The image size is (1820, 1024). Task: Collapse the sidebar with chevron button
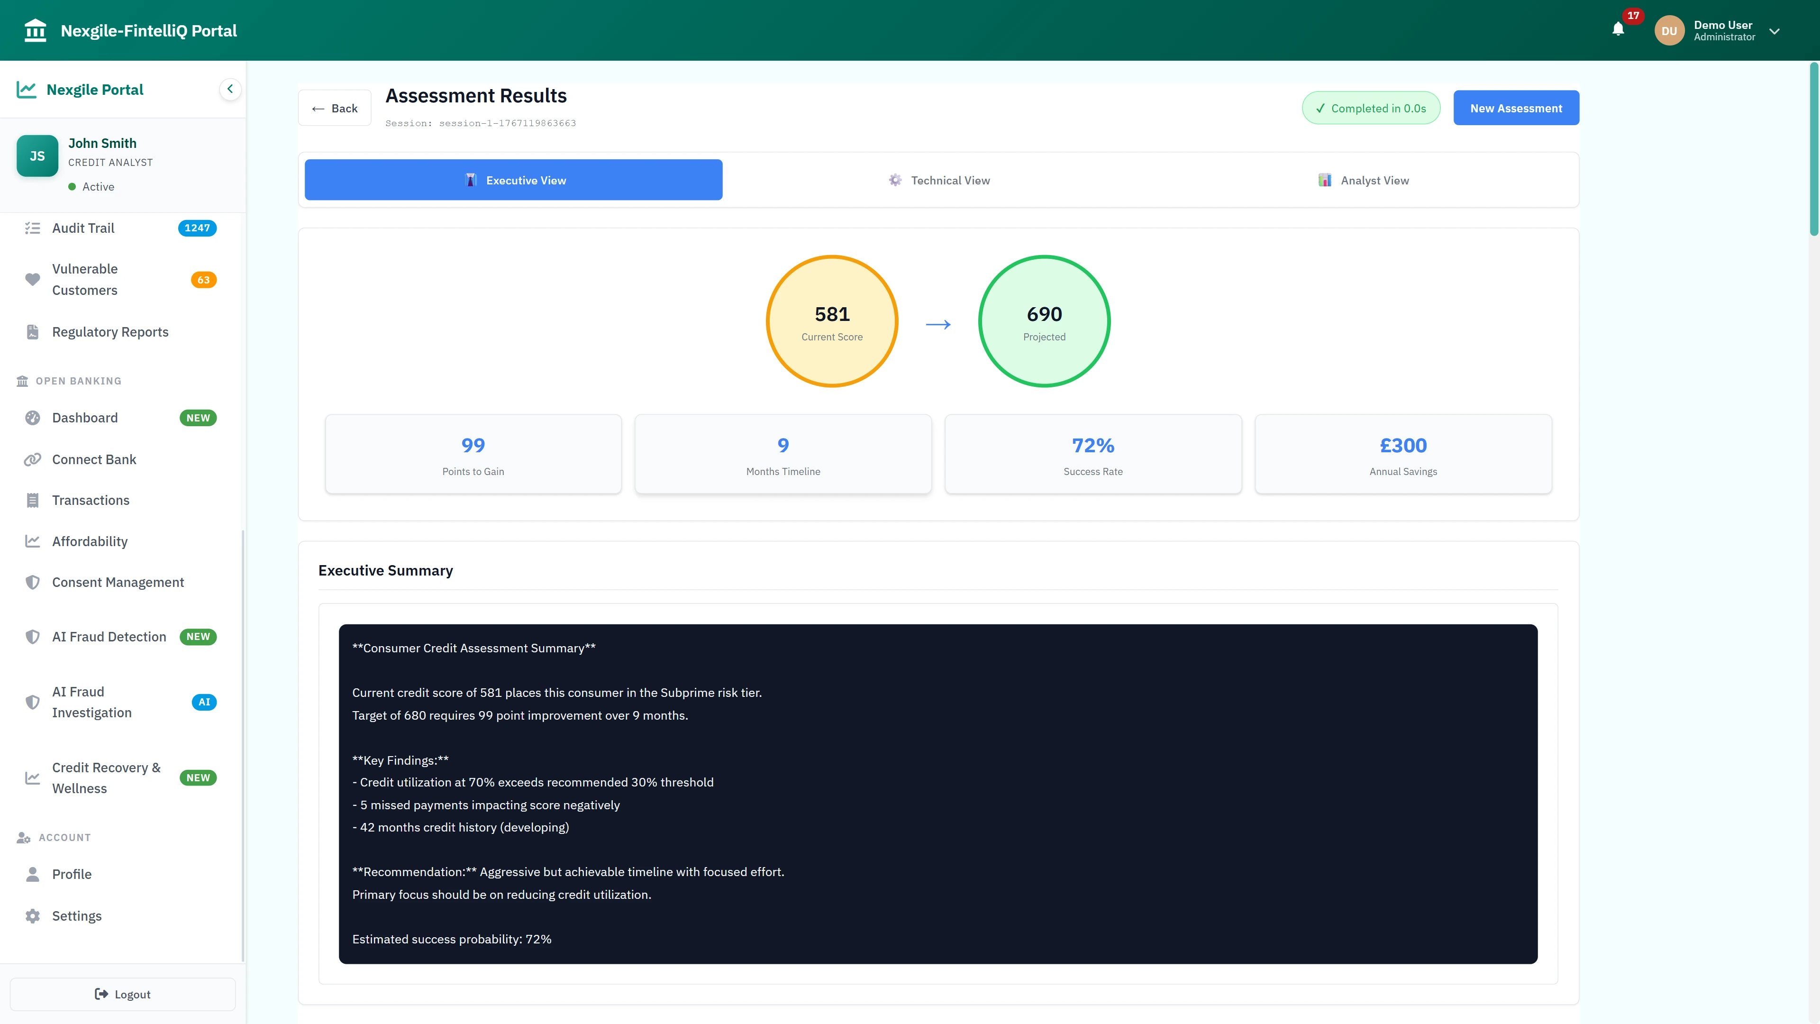[229, 90]
